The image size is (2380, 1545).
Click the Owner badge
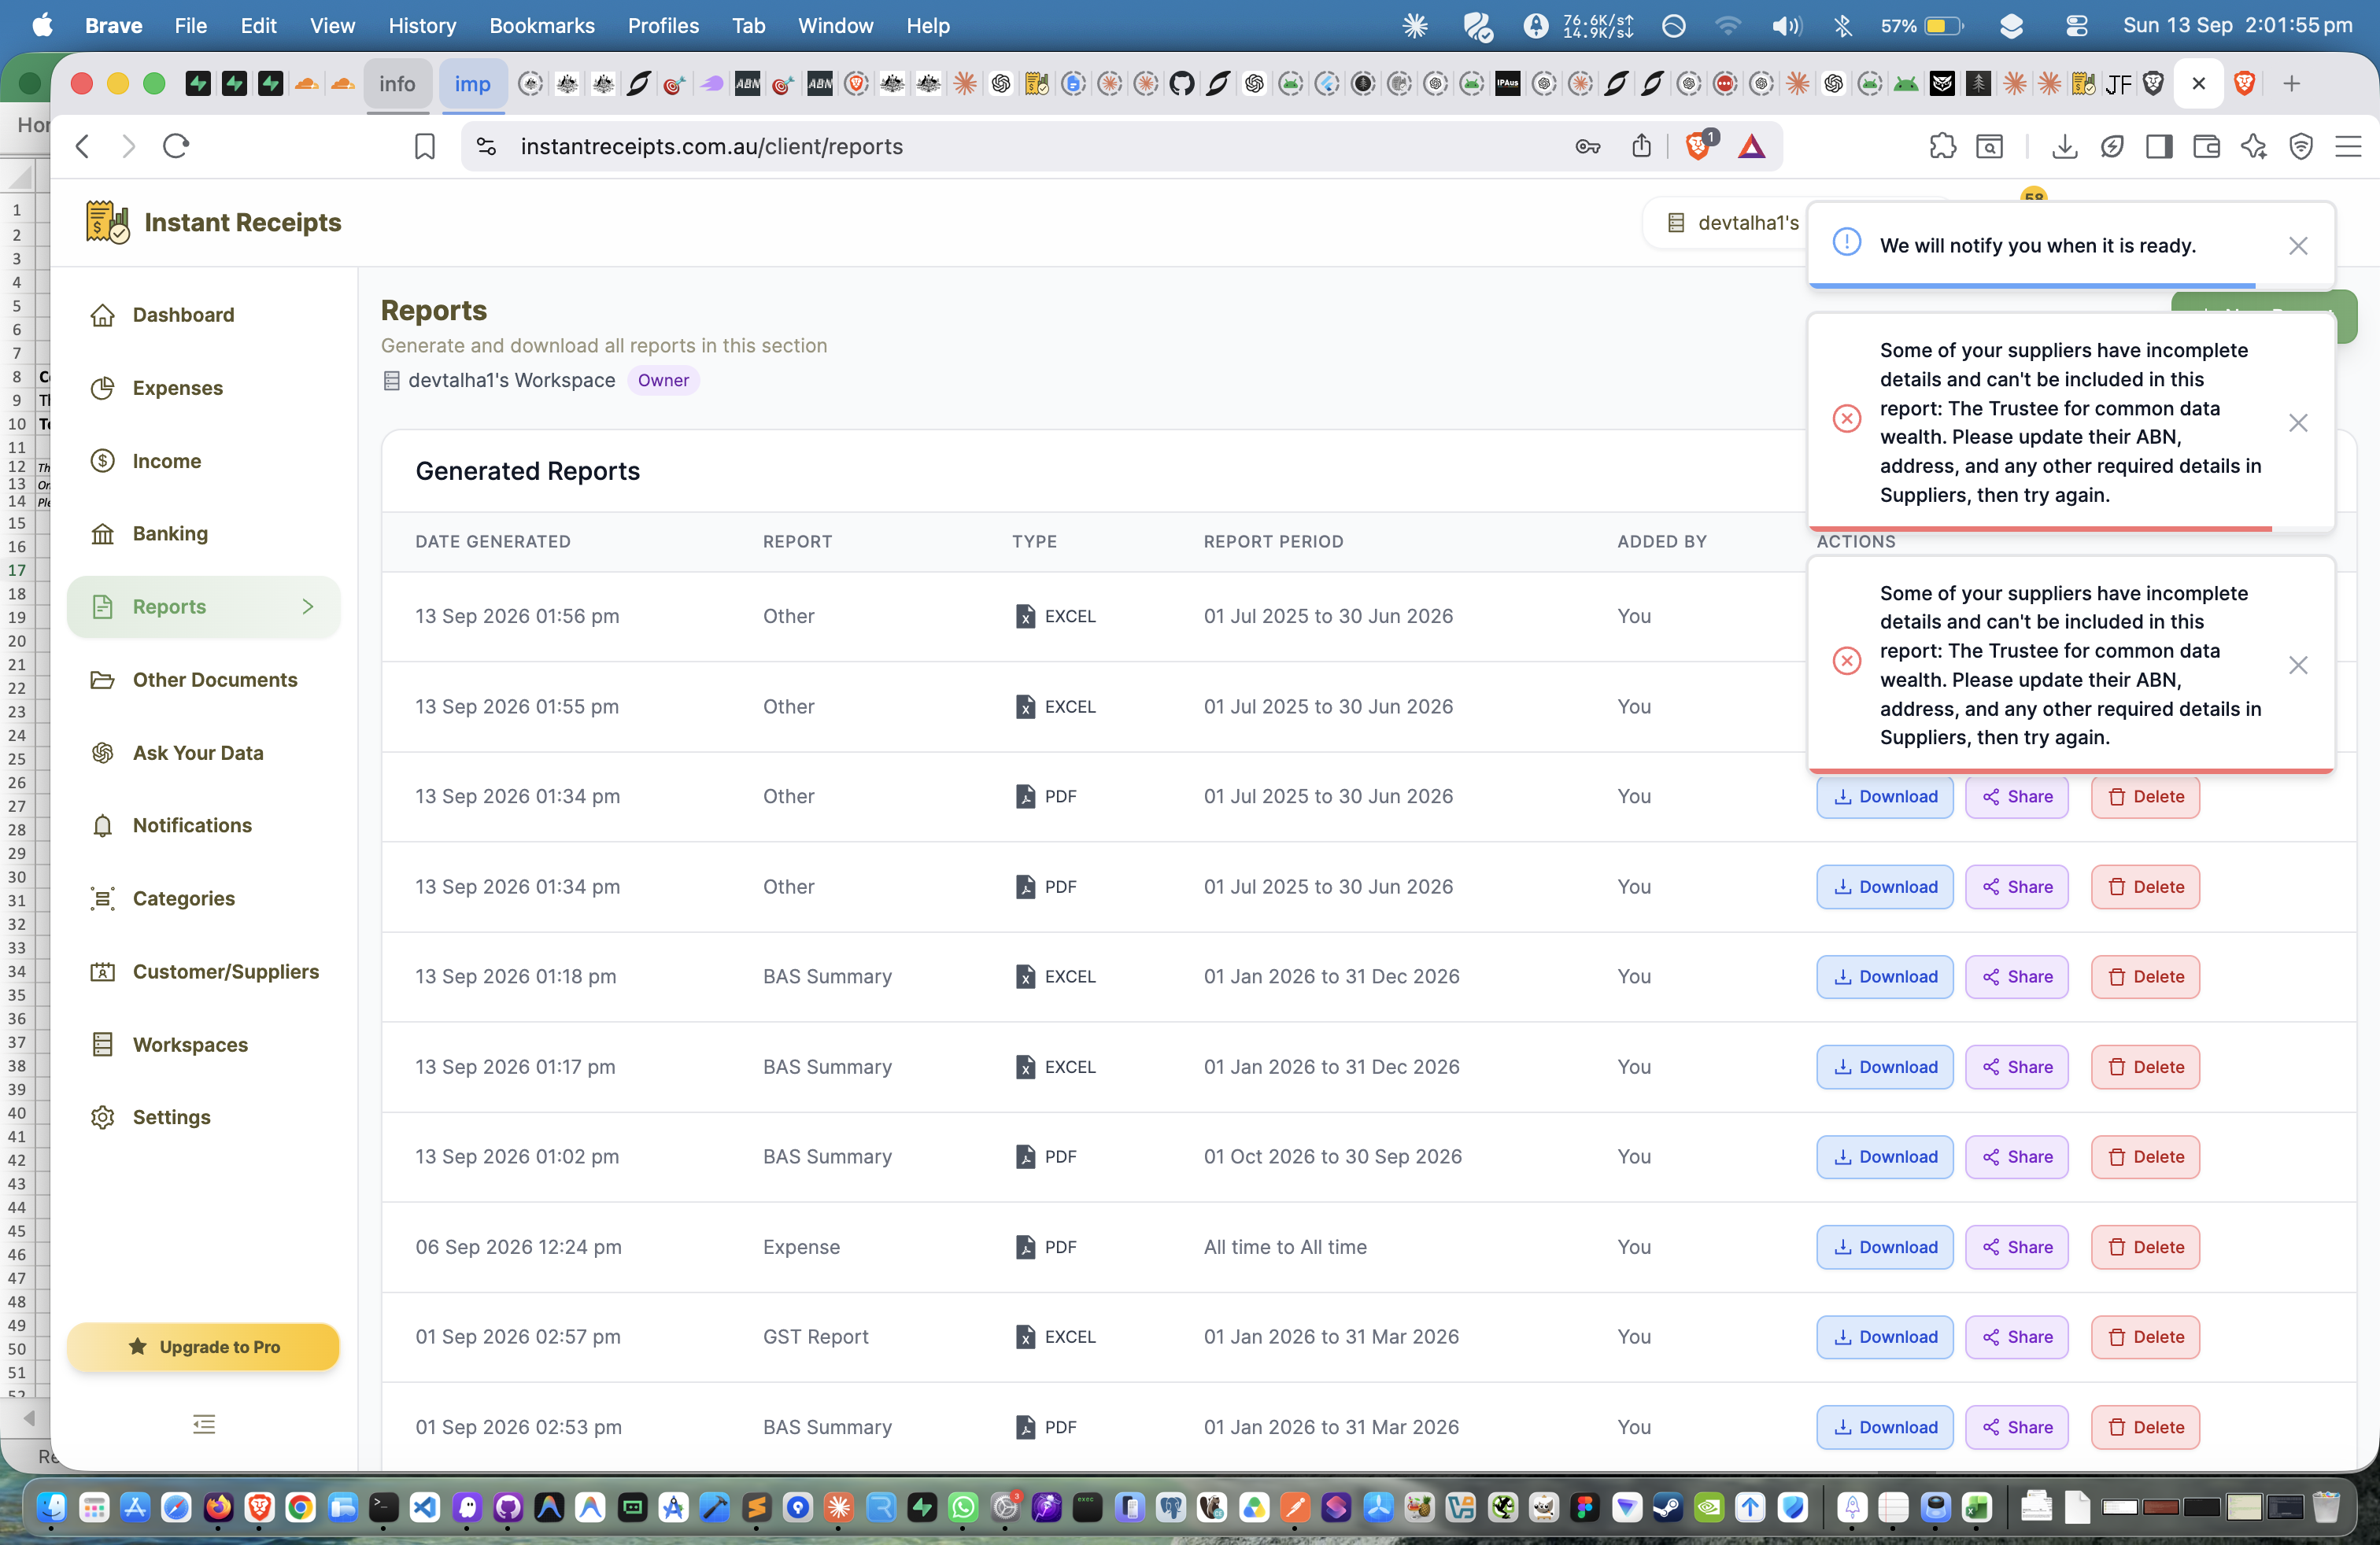[663, 380]
